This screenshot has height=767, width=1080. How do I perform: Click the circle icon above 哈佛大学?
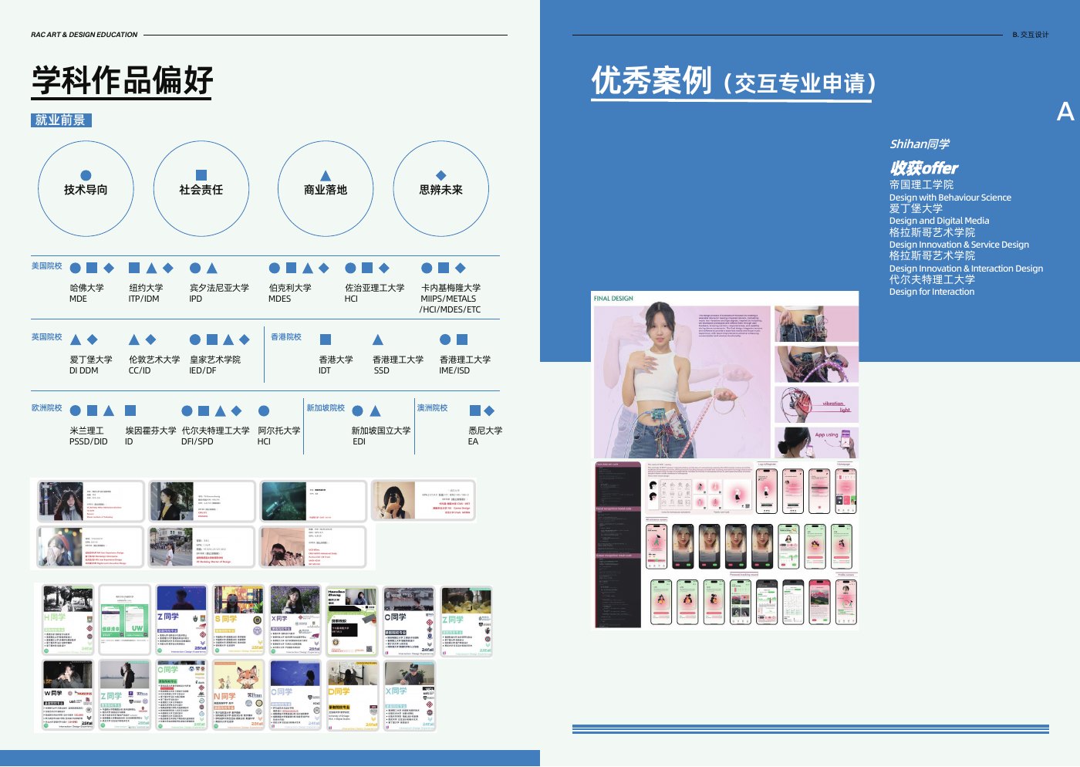coord(76,268)
